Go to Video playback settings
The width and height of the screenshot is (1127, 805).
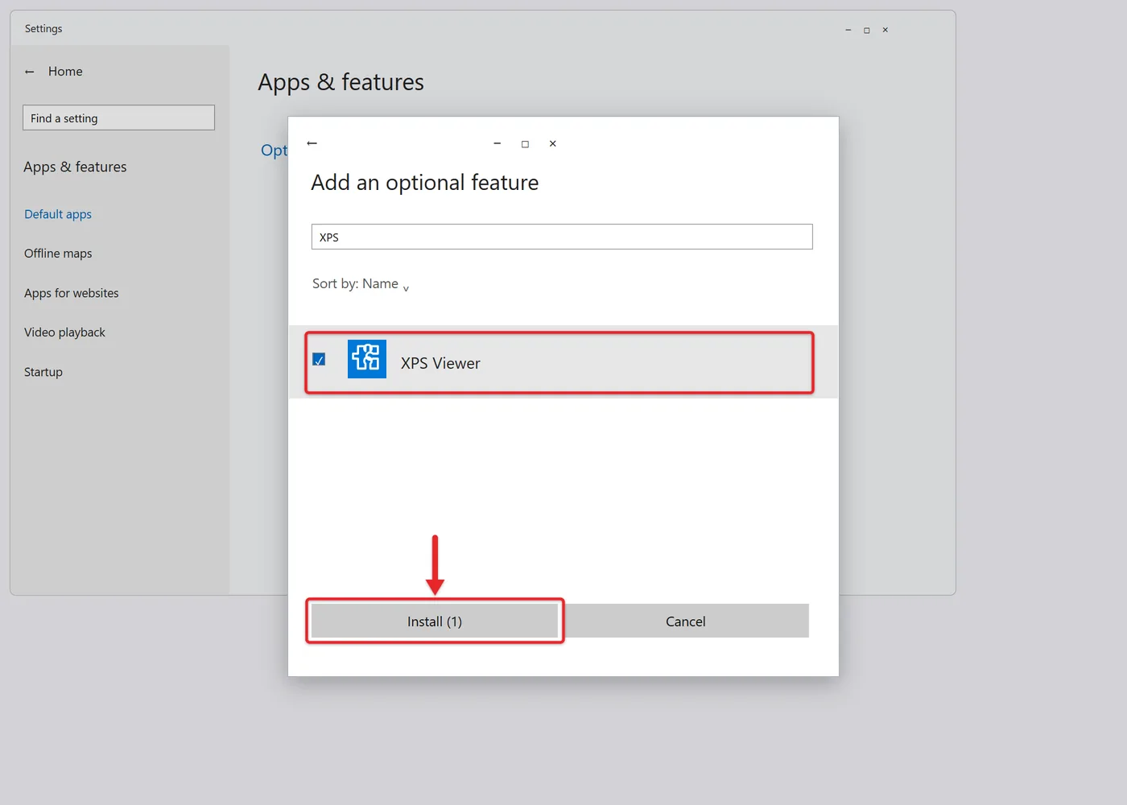(x=64, y=332)
